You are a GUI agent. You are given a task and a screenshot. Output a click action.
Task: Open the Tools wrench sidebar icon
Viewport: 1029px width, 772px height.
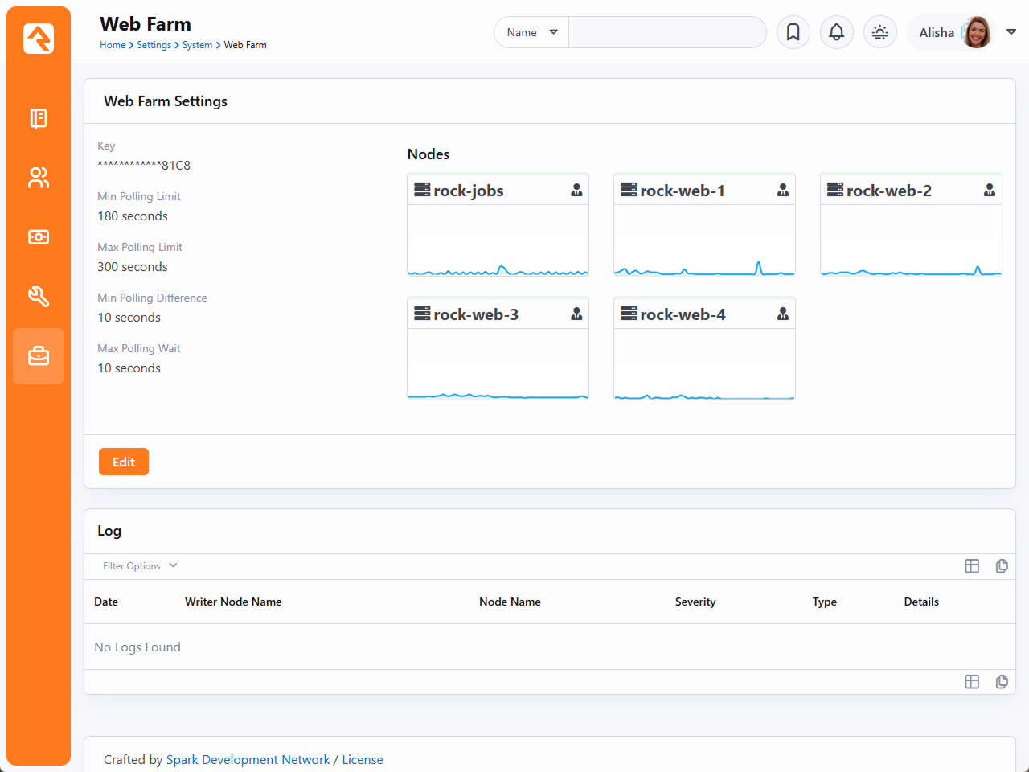point(39,297)
